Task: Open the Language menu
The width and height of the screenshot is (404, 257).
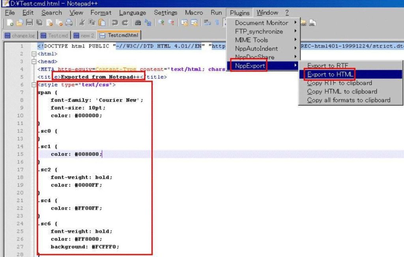Action: tap(133, 13)
